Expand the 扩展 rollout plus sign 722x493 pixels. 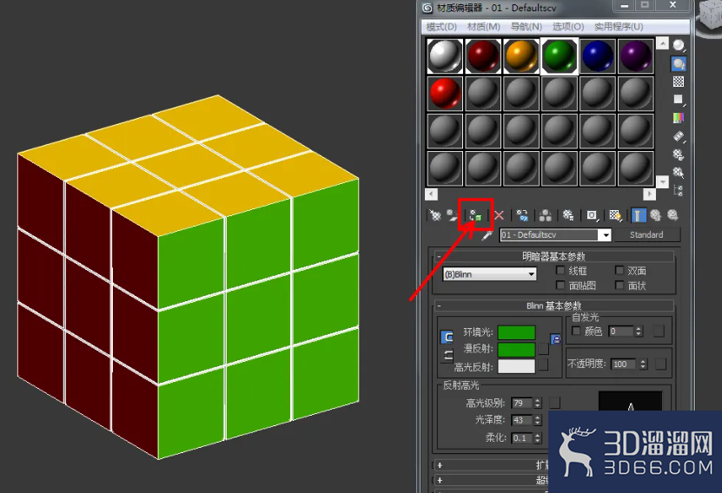click(x=440, y=465)
